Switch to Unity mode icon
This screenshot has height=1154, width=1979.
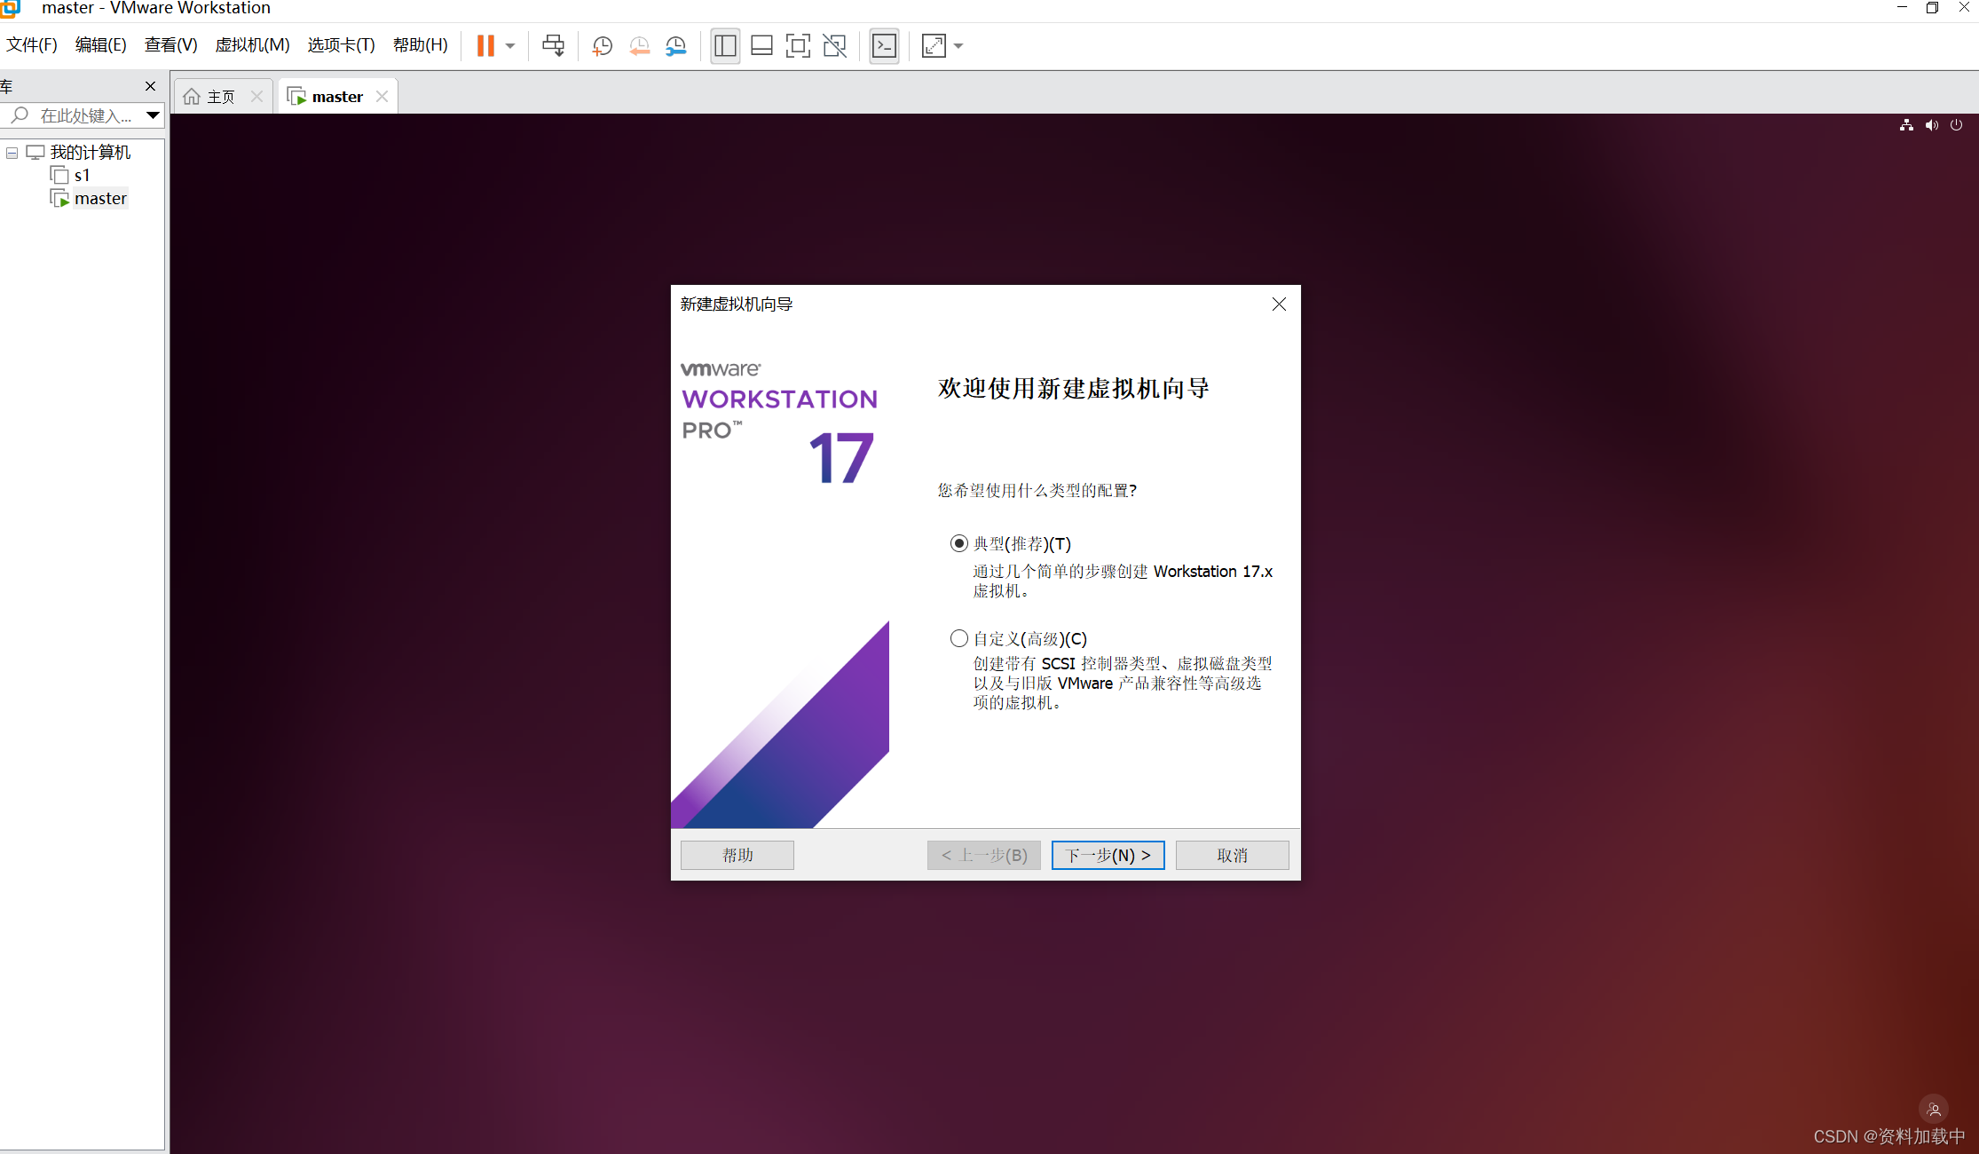pos(835,46)
